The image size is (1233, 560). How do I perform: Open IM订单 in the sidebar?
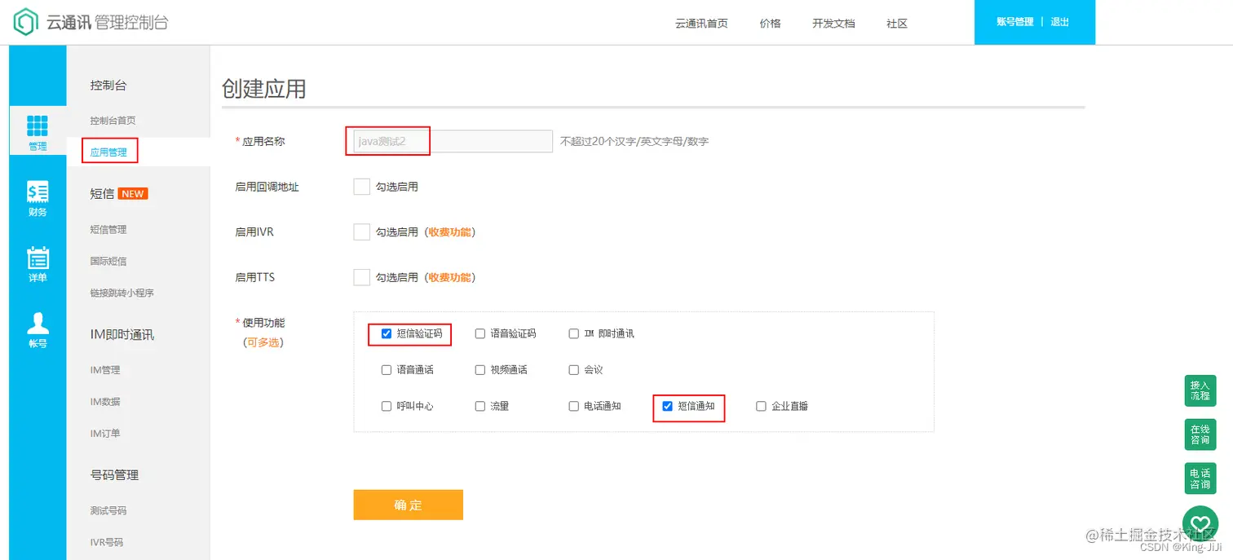[105, 434]
